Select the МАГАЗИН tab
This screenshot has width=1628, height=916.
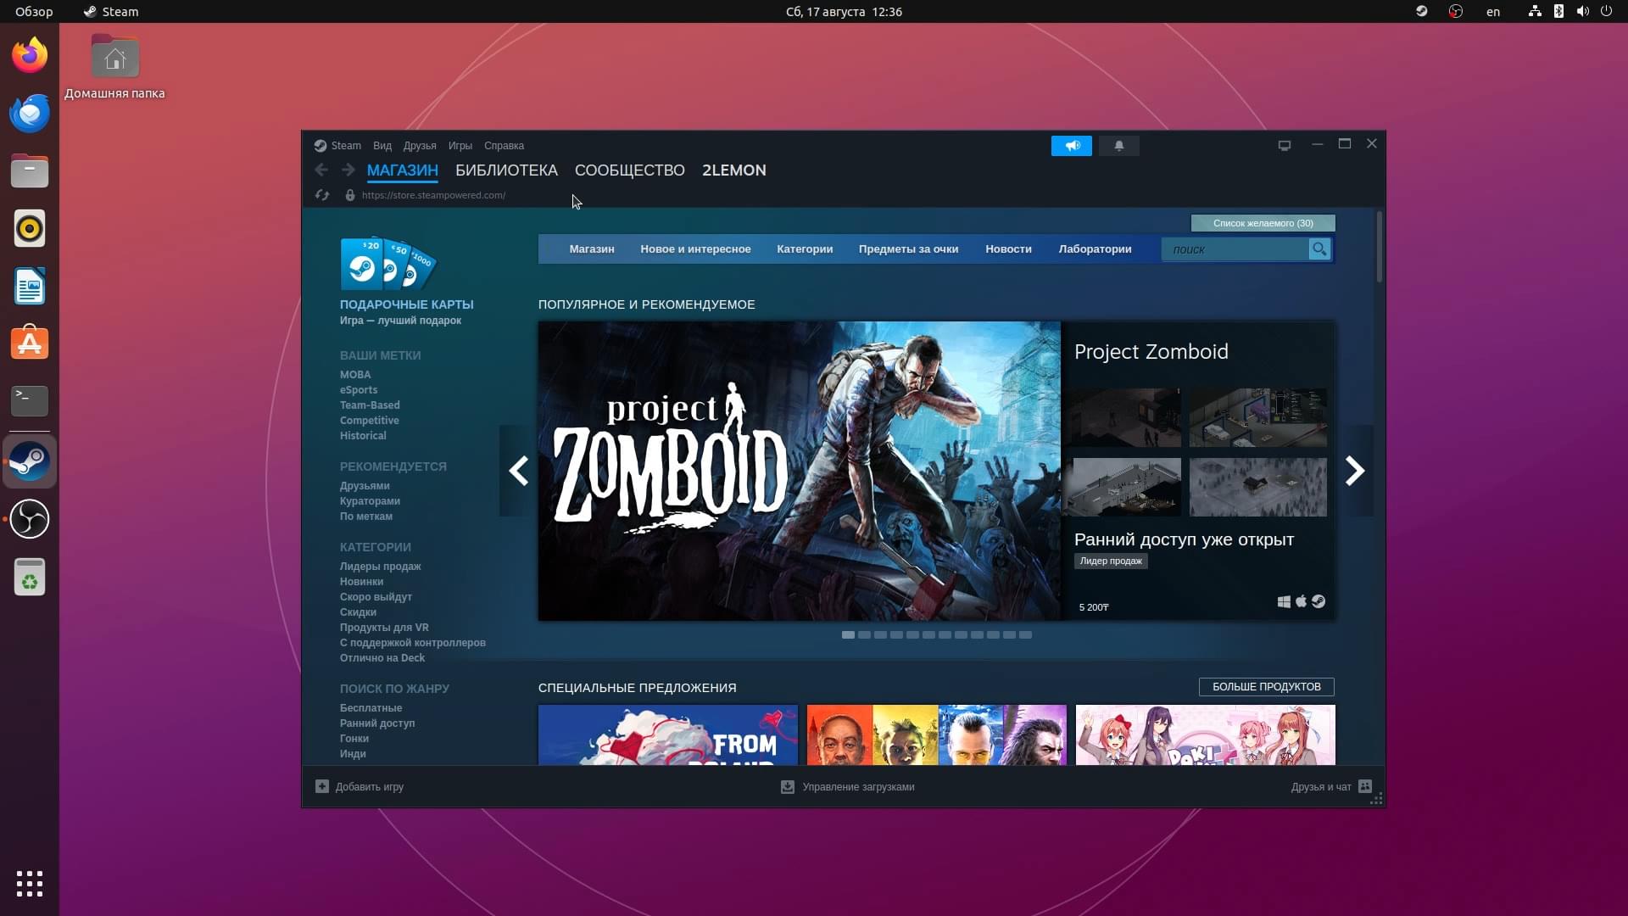tap(403, 170)
